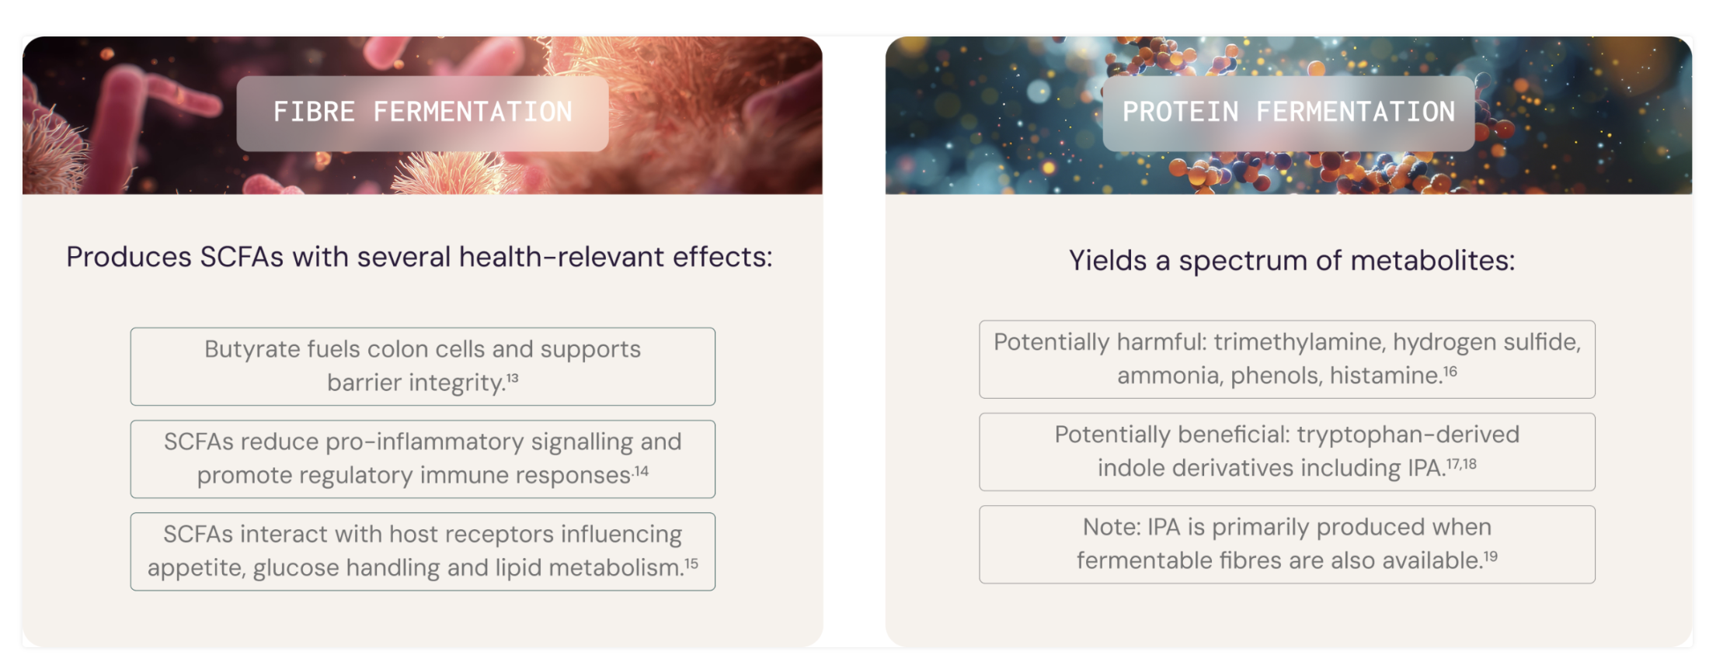Select the Butyrate fuels colon cells box
This screenshot has width=1723, height=672.
pos(423,366)
